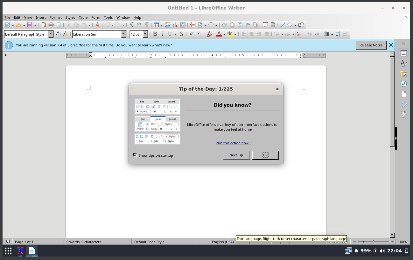This screenshot has width=413, height=260.
Task: Open the font name combo box dropdown
Action: coord(124,34)
